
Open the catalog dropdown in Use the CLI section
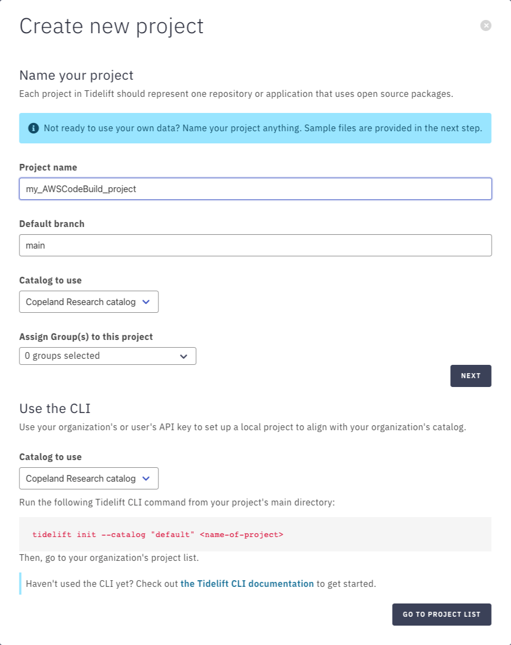pos(89,478)
